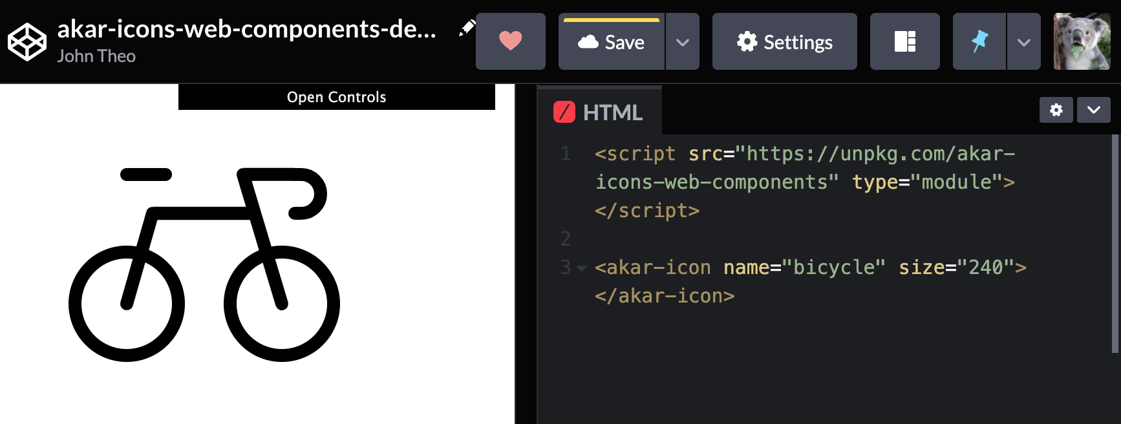Image resolution: width=1121 pixels, height=424 pixels.
Task: Open the Save options dropdown arrow
Action: [683, 41]
